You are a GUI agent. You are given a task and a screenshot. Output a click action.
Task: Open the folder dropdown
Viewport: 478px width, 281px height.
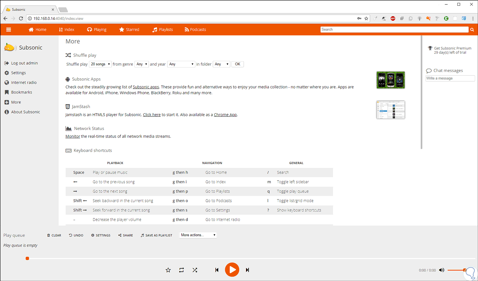[x=221, y=64]
